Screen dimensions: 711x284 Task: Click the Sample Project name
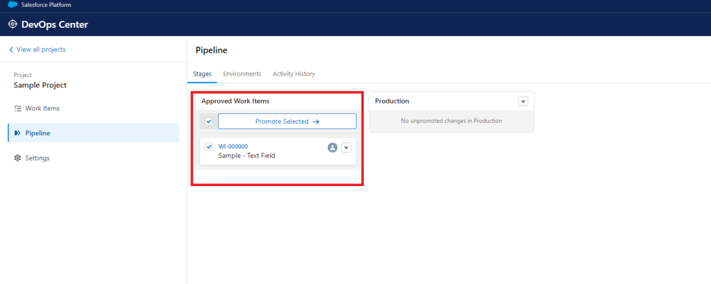pyautogui.click(x=40, y=85)
